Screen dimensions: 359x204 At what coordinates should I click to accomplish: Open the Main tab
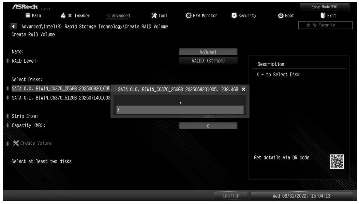pyautogui.click(x=33, y=16)
